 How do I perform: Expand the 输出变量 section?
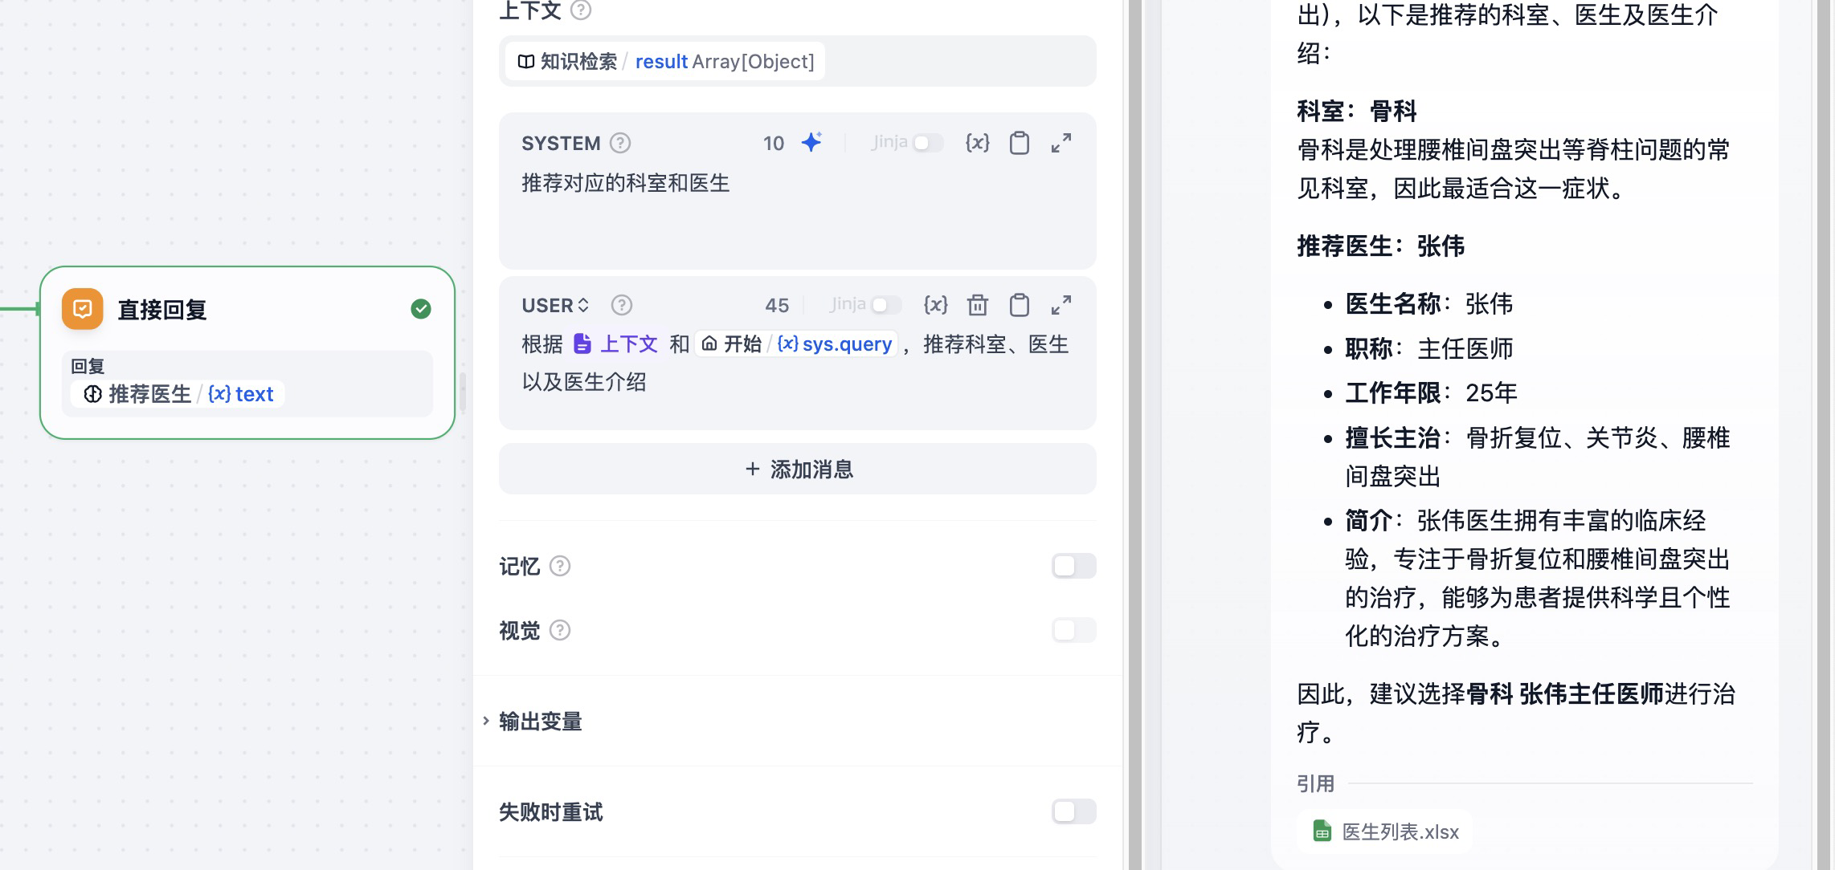coord(540,722)
